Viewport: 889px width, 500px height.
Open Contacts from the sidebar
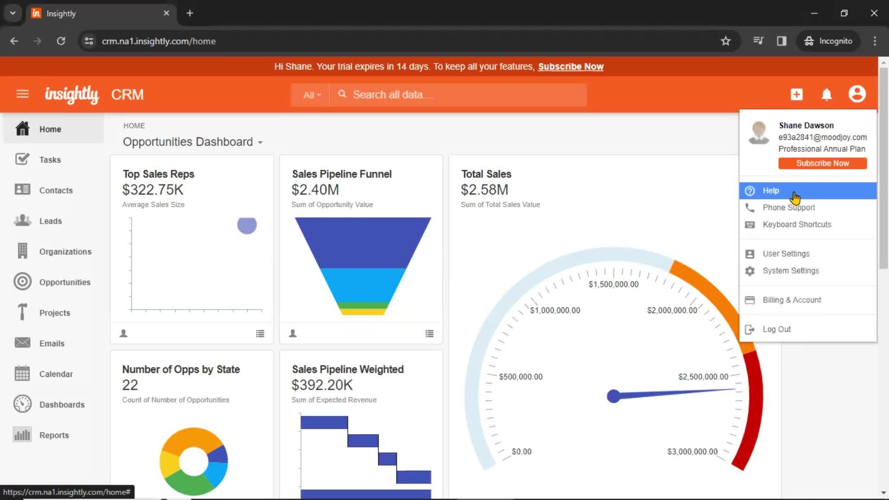[x=53, y=190]
